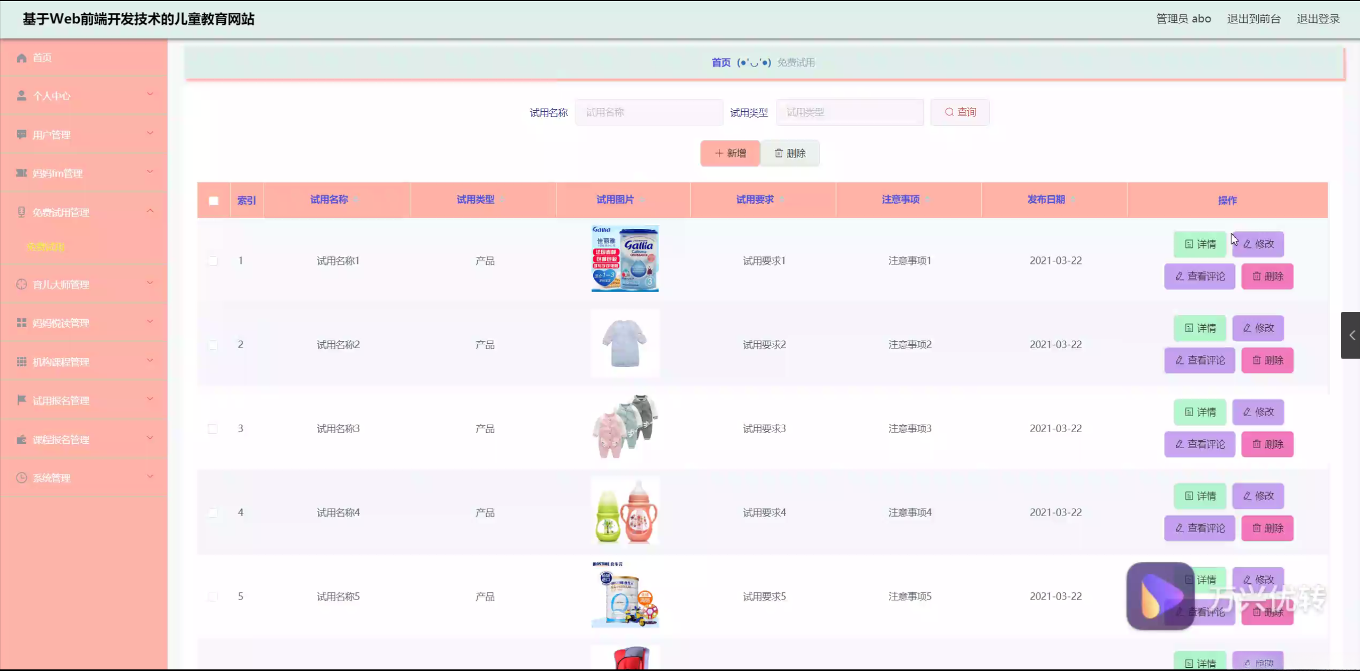The width and height of the screenshot is (1360, 671).
Task: Click the 妈妈fm管理 camera icon
Action: tap(21, 173)
